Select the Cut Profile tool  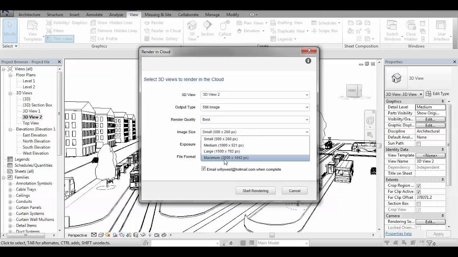tap(104, 39)
